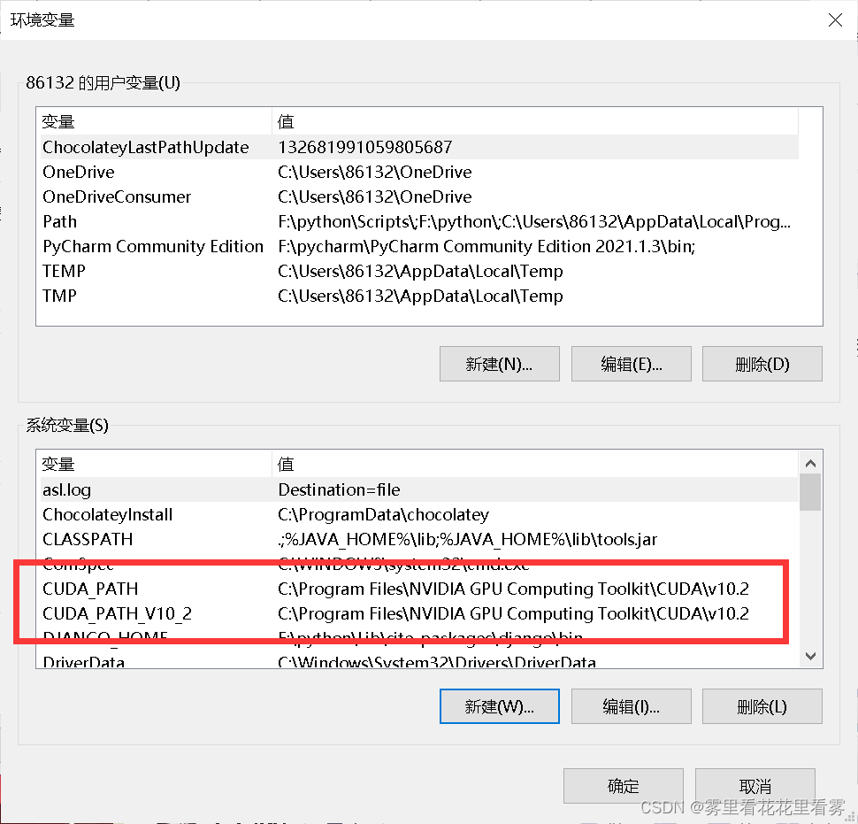
Task: Close the environment variables dialog
Action: click(835, 20)
